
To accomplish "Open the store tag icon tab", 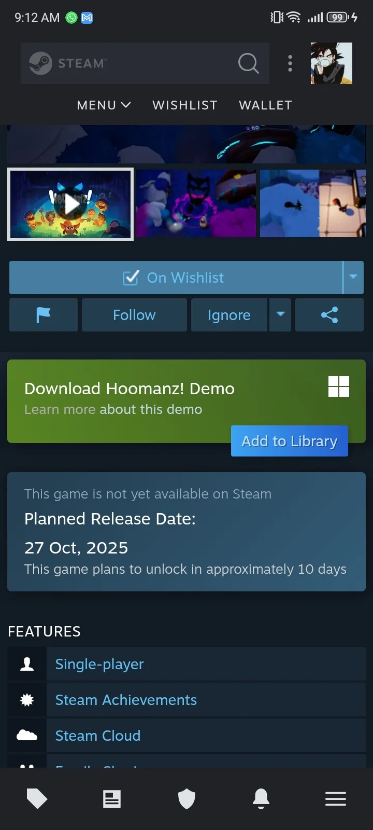I will click(x=37, y=799).
